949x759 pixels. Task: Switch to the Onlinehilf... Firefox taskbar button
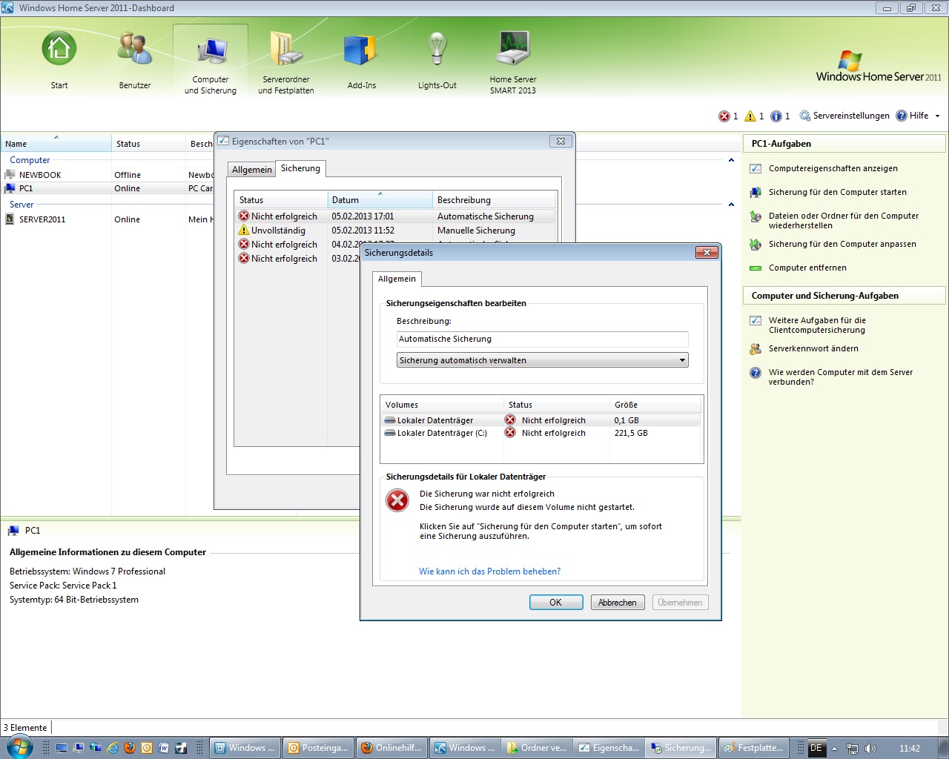point(390,748)
